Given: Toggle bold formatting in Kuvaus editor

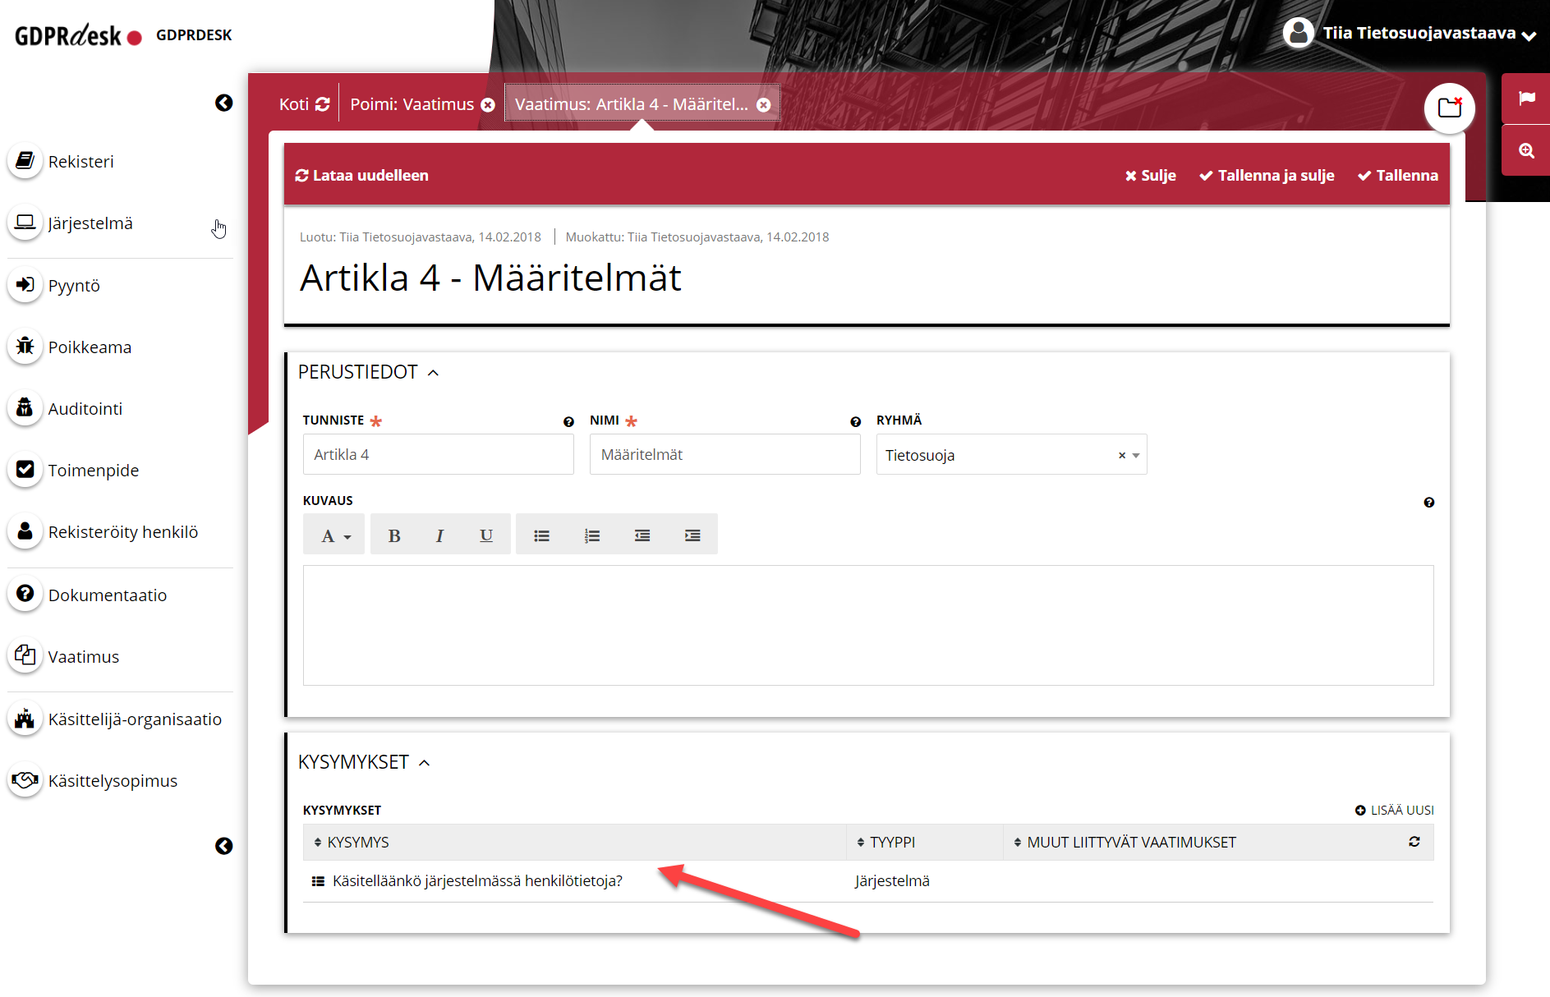Looking at the screenshot, I should click(394, 535).
